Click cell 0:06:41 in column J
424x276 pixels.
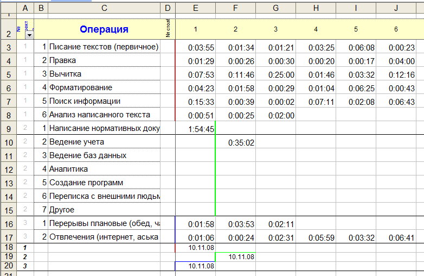pos(402,237)
